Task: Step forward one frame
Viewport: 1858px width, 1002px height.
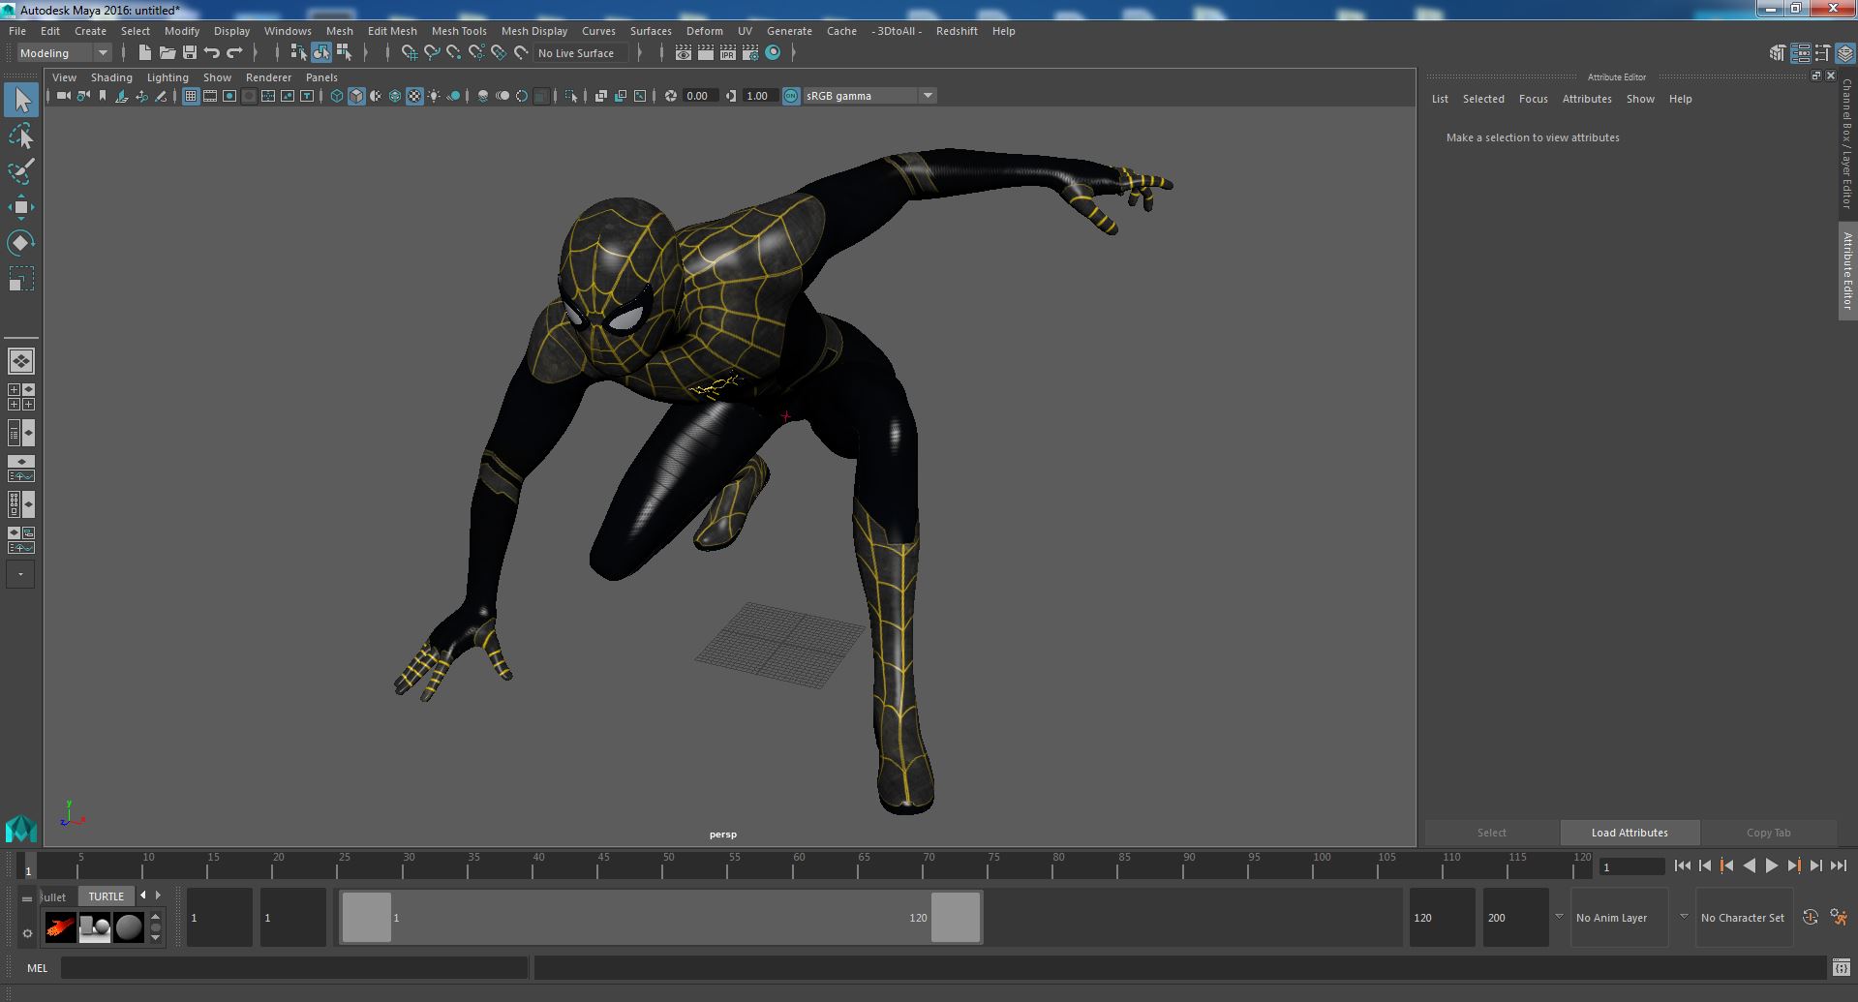Action: [1816, 866]
